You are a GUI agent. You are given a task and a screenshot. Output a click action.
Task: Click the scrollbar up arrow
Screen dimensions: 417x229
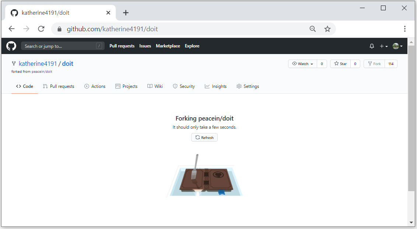pos(411,42)
